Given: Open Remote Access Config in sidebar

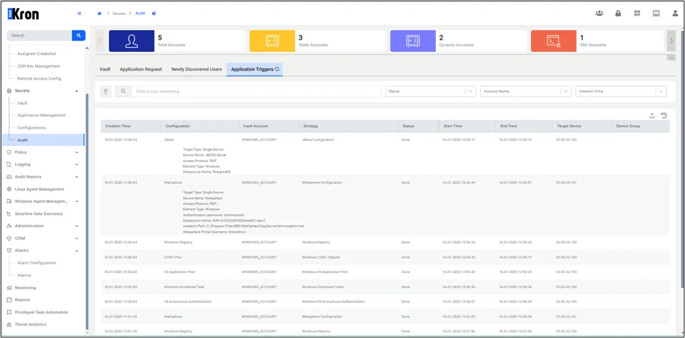Looking at the screenshot, I should [39, 79].
